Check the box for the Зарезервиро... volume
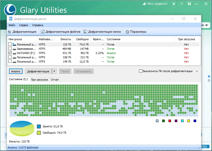Screen dimensions: 212x151 (x=10, y=48)
